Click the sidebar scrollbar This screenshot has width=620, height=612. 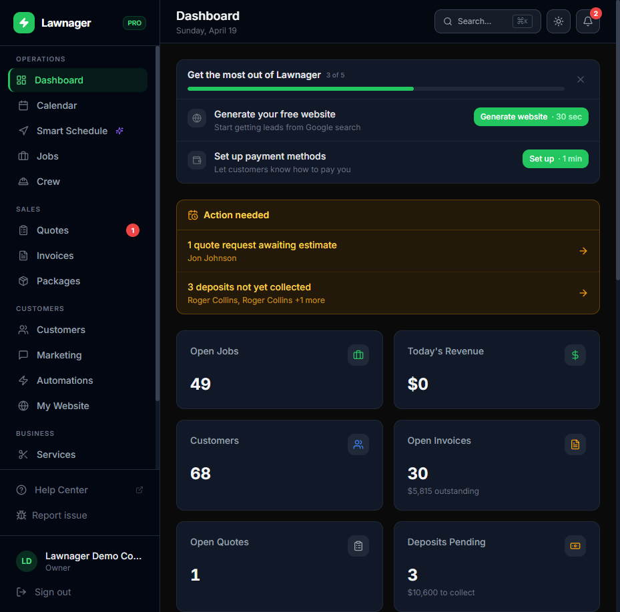pyautogui.click(x=158, y=224)
